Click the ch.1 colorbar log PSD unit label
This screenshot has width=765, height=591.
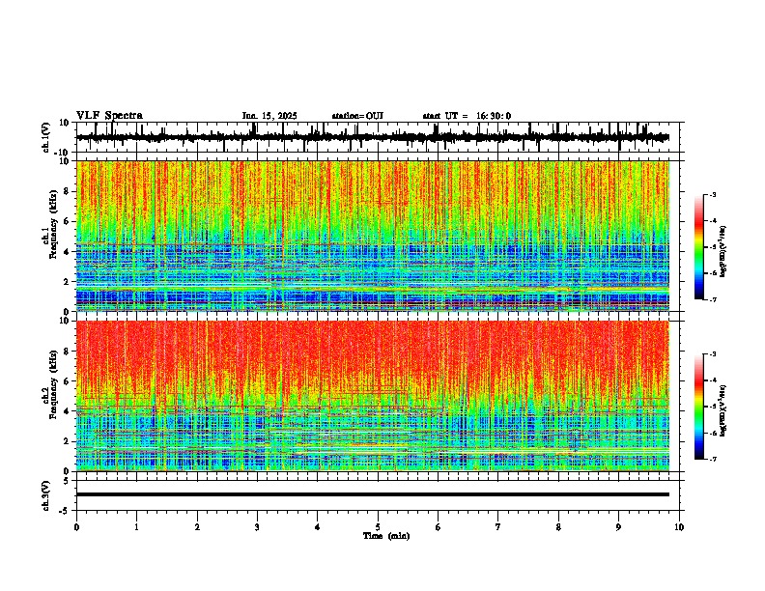pos(723,251)
